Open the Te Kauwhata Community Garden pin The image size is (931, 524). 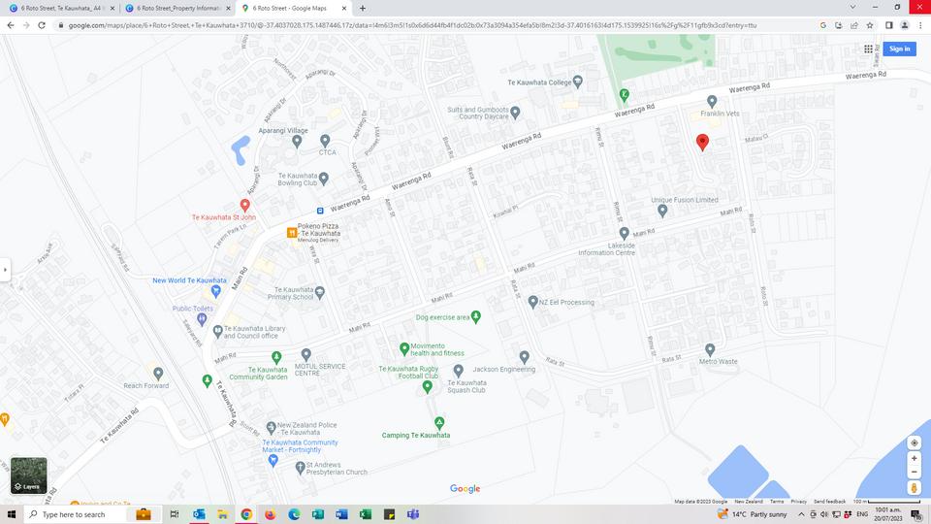click(x=276, y=357)
